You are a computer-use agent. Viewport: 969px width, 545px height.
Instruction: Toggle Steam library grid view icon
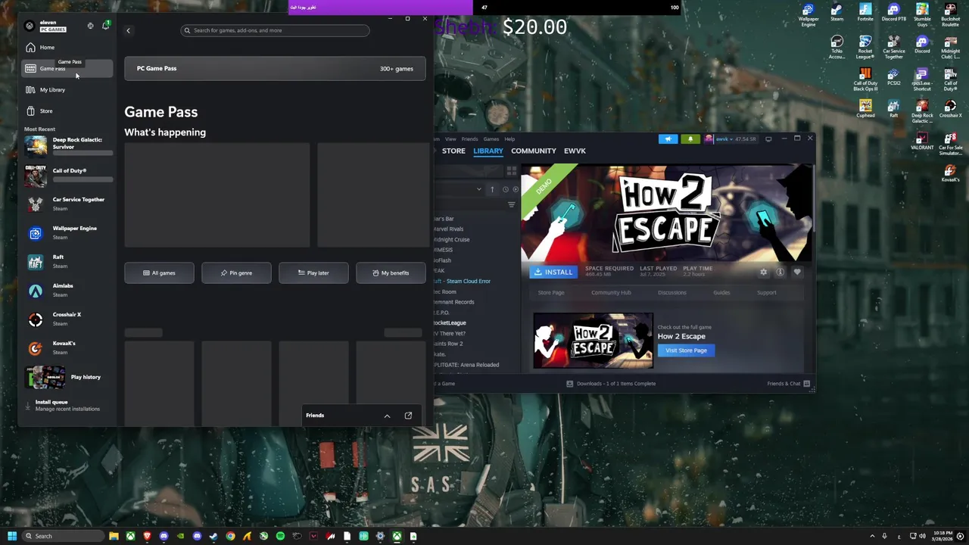pos(512,172)
